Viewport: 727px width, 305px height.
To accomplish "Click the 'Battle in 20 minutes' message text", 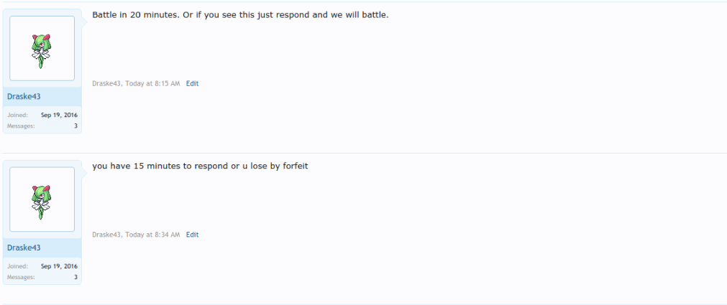I will 240,15.
